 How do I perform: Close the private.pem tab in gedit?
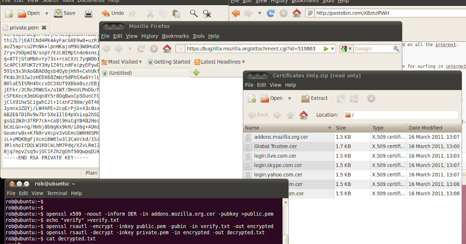click(44, 28)
